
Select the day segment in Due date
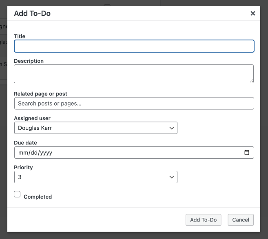(x=33, y=153)
